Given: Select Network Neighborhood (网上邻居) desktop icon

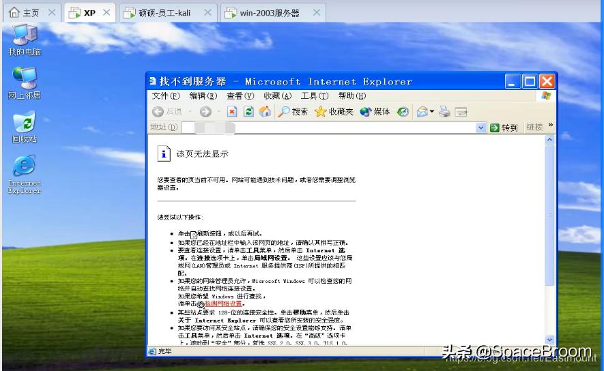Looking at the screenshot, I should (25, 83).
